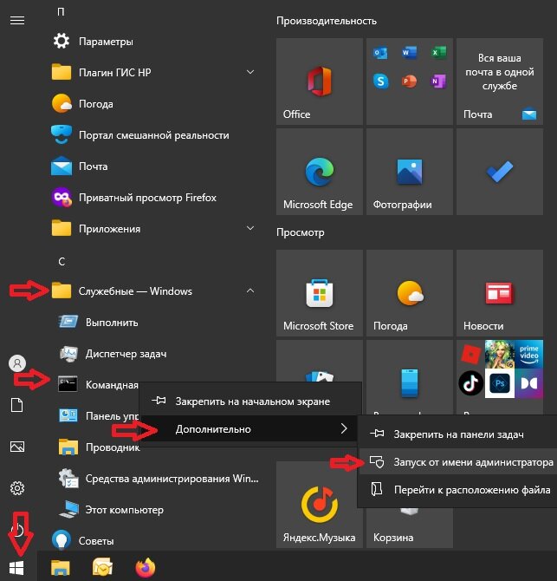Choose Закрепить на начальном экране
The width and height of the screenshot is (557, 581).
tap(250, 401)
